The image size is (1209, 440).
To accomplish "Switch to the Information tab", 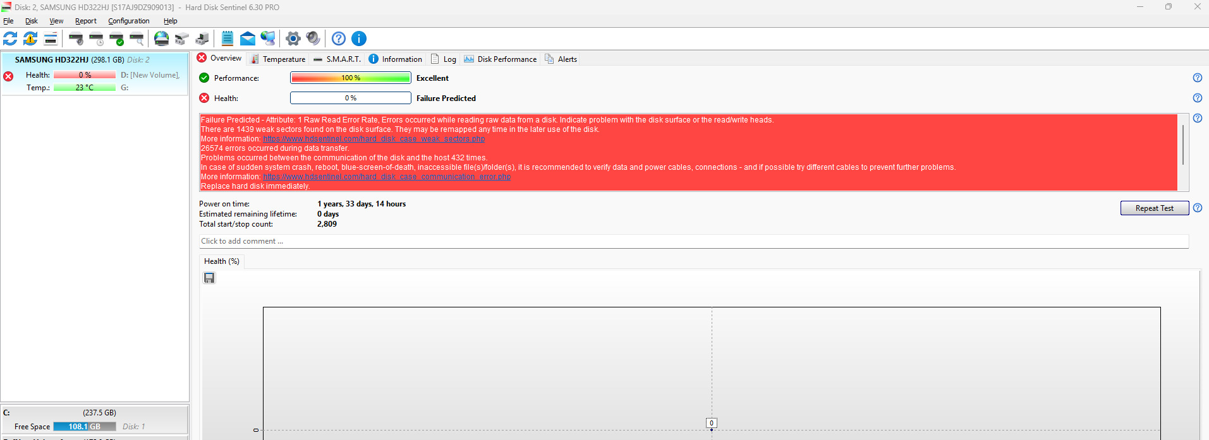I will pos(396,59).
